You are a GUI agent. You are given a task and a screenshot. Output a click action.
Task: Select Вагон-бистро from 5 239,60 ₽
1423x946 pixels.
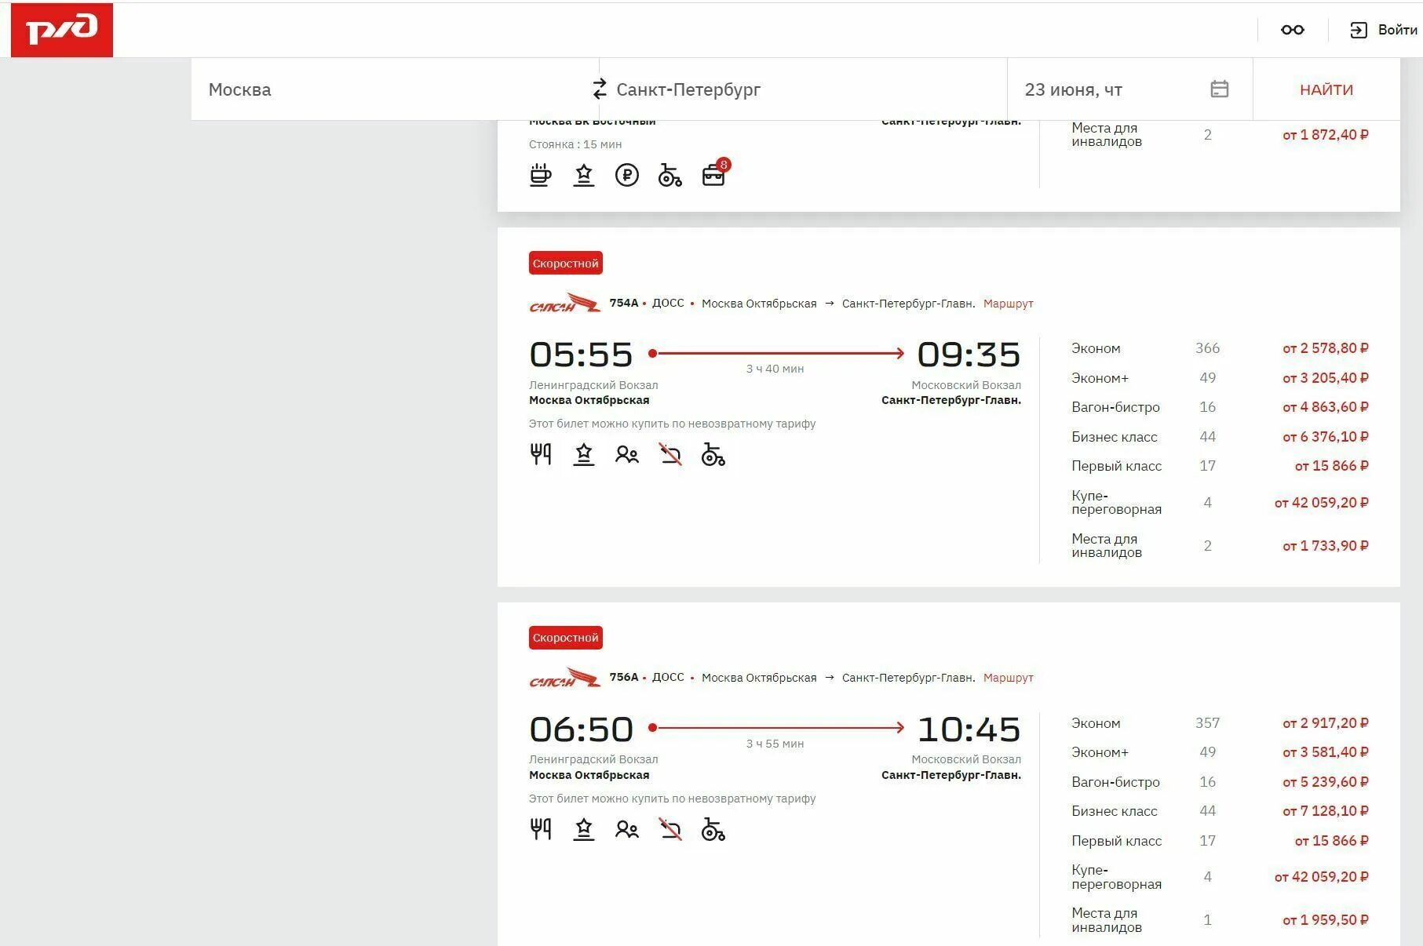click(x=1220, y=782)
